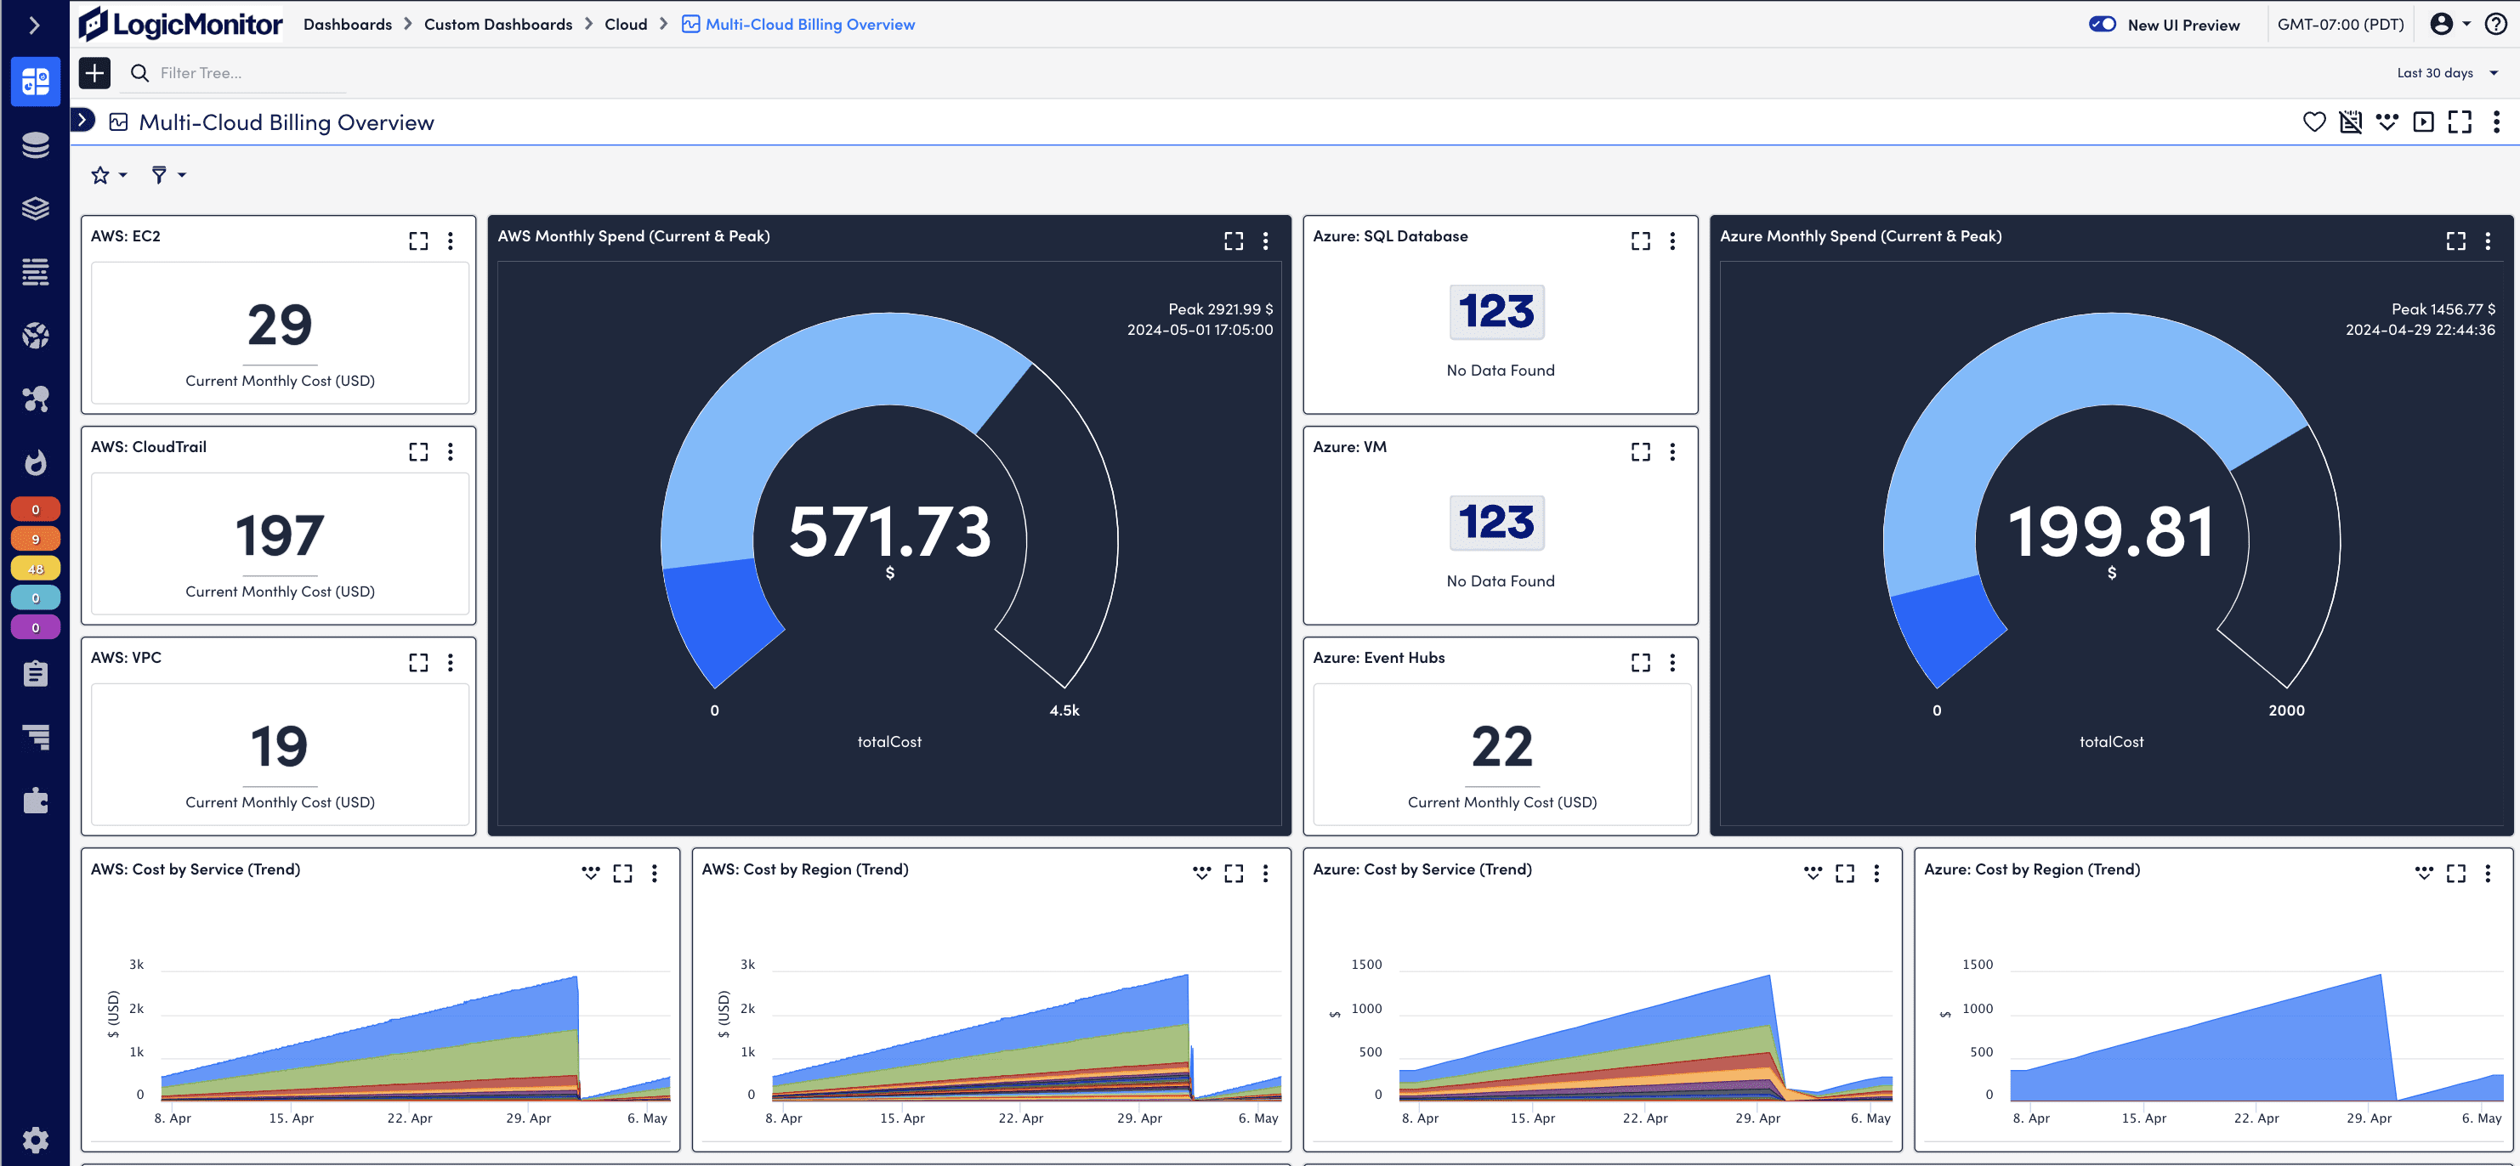Expand the dashboard tree panel arrow
This screenshot has width=2520, height=1166.
click(83, 121)
